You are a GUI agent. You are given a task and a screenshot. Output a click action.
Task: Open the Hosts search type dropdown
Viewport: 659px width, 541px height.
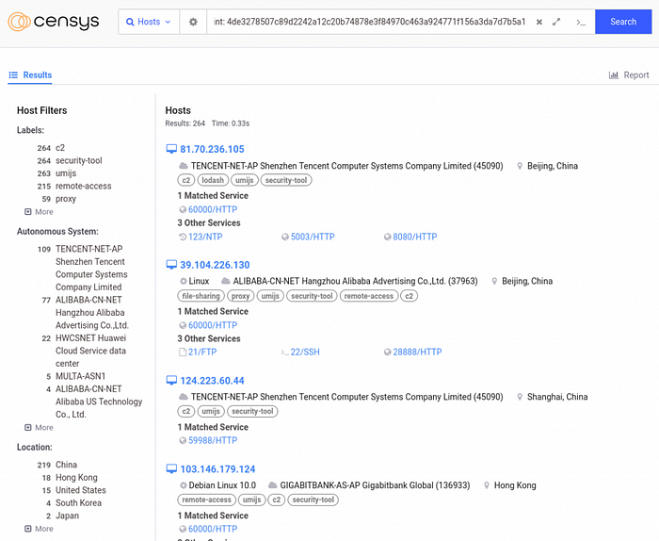pyautogui.click(x=149, y=22)
